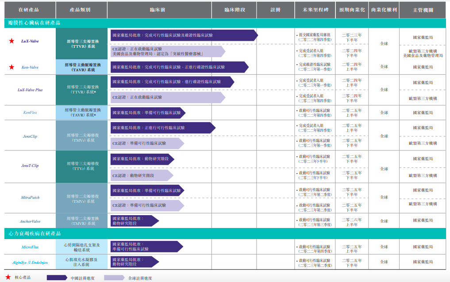Click the red star beside LuX-Valve
Screen dimensions: 450x282
coord(12,41)
